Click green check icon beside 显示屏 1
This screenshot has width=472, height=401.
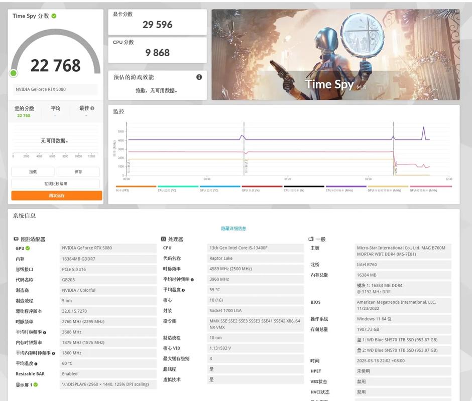click(x=36, y=384)
